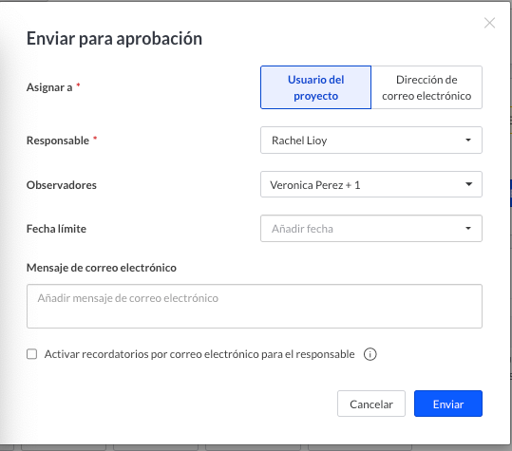This screenshot has width=512, height=451.
Task: Click the Fecha límite label
Action: pos(56,229)
